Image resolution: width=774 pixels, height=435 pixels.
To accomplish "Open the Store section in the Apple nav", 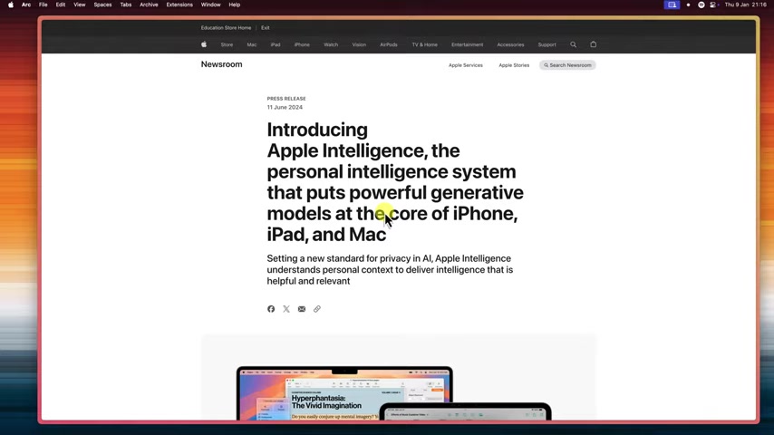I will pos(227,45).
